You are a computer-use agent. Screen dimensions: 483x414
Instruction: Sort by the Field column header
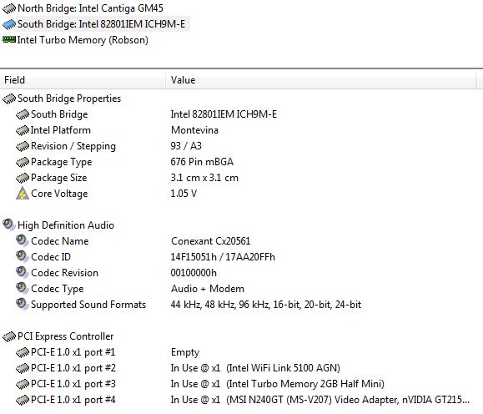[x=83, y=80]
